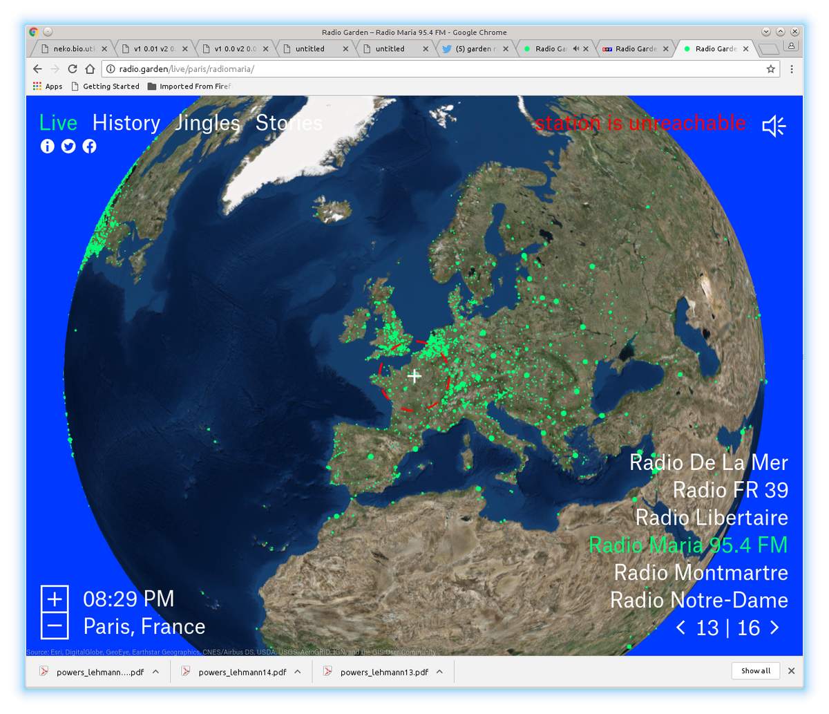Zoom in with the plus button
This screenshot has height=714, width=829.
[55, 599]
